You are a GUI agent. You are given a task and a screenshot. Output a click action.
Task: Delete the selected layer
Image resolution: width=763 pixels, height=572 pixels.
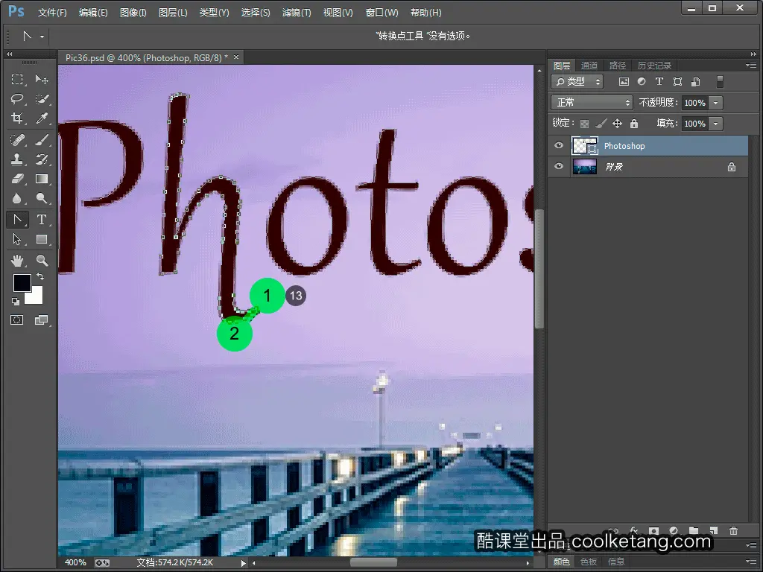click(734, 530)
